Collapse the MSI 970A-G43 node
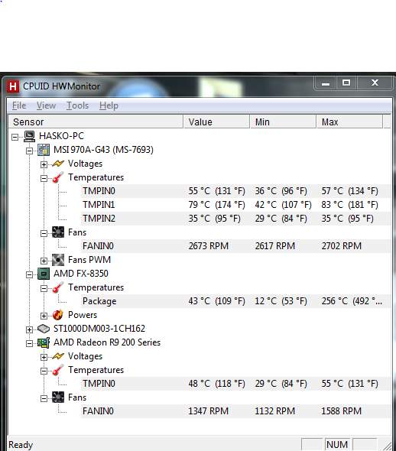Screen dimensions: 396x451 29,151
